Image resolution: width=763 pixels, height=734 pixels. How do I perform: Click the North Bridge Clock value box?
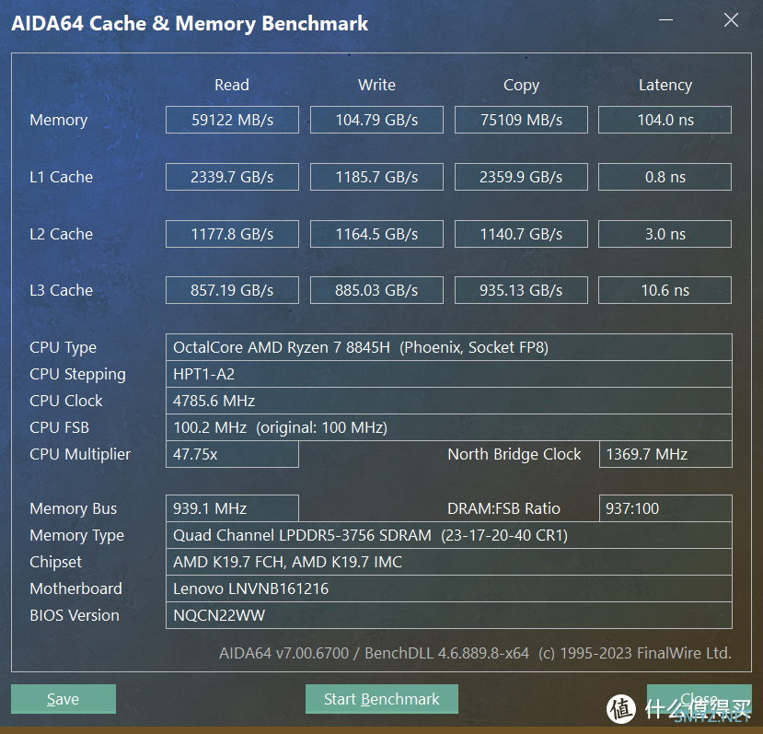665,454
